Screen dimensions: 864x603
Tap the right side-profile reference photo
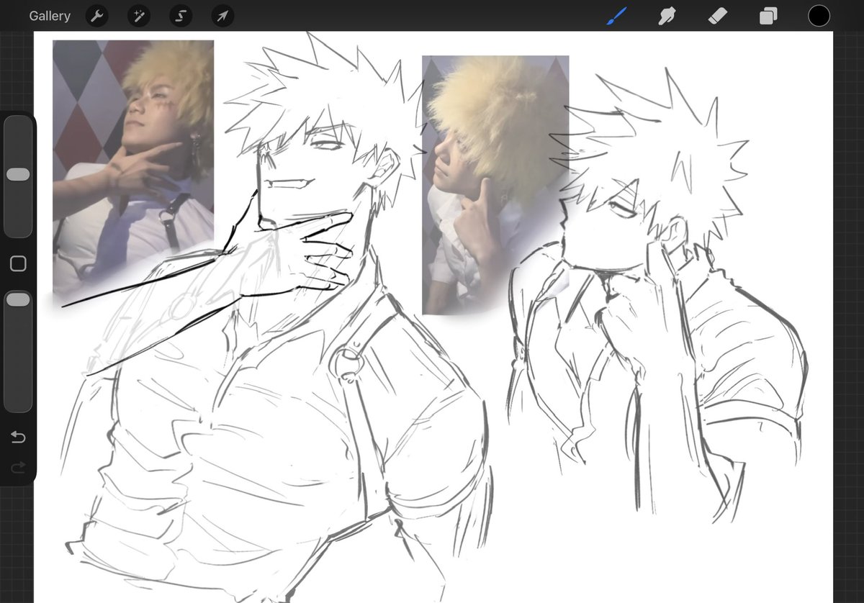495,185
